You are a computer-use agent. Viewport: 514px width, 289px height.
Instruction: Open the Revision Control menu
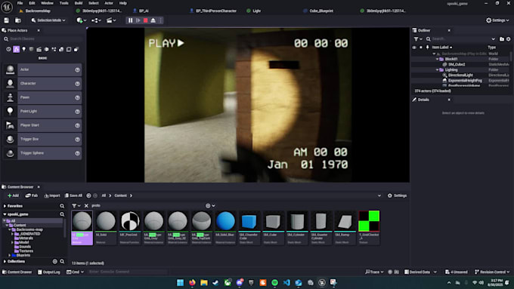492,272
